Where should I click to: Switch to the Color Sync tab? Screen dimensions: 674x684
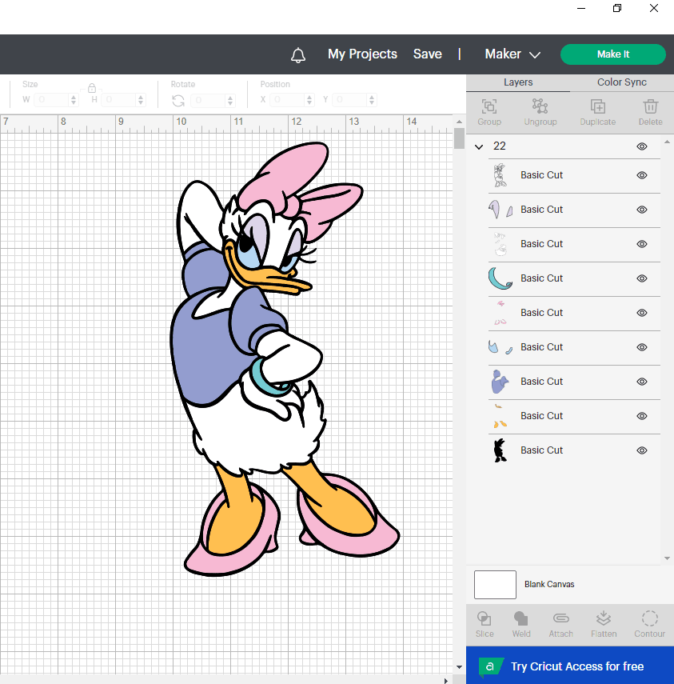[x=621, y=82]
